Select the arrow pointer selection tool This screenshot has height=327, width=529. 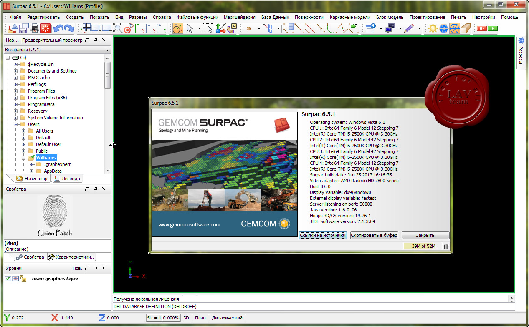tap(190, 28)
